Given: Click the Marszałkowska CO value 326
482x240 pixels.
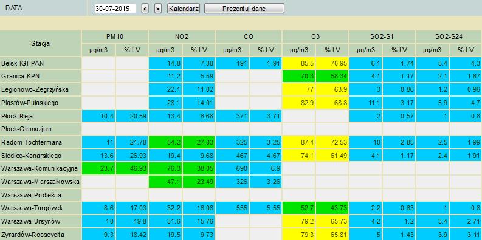Looking at the screenshot, I should tap(232, 182).
